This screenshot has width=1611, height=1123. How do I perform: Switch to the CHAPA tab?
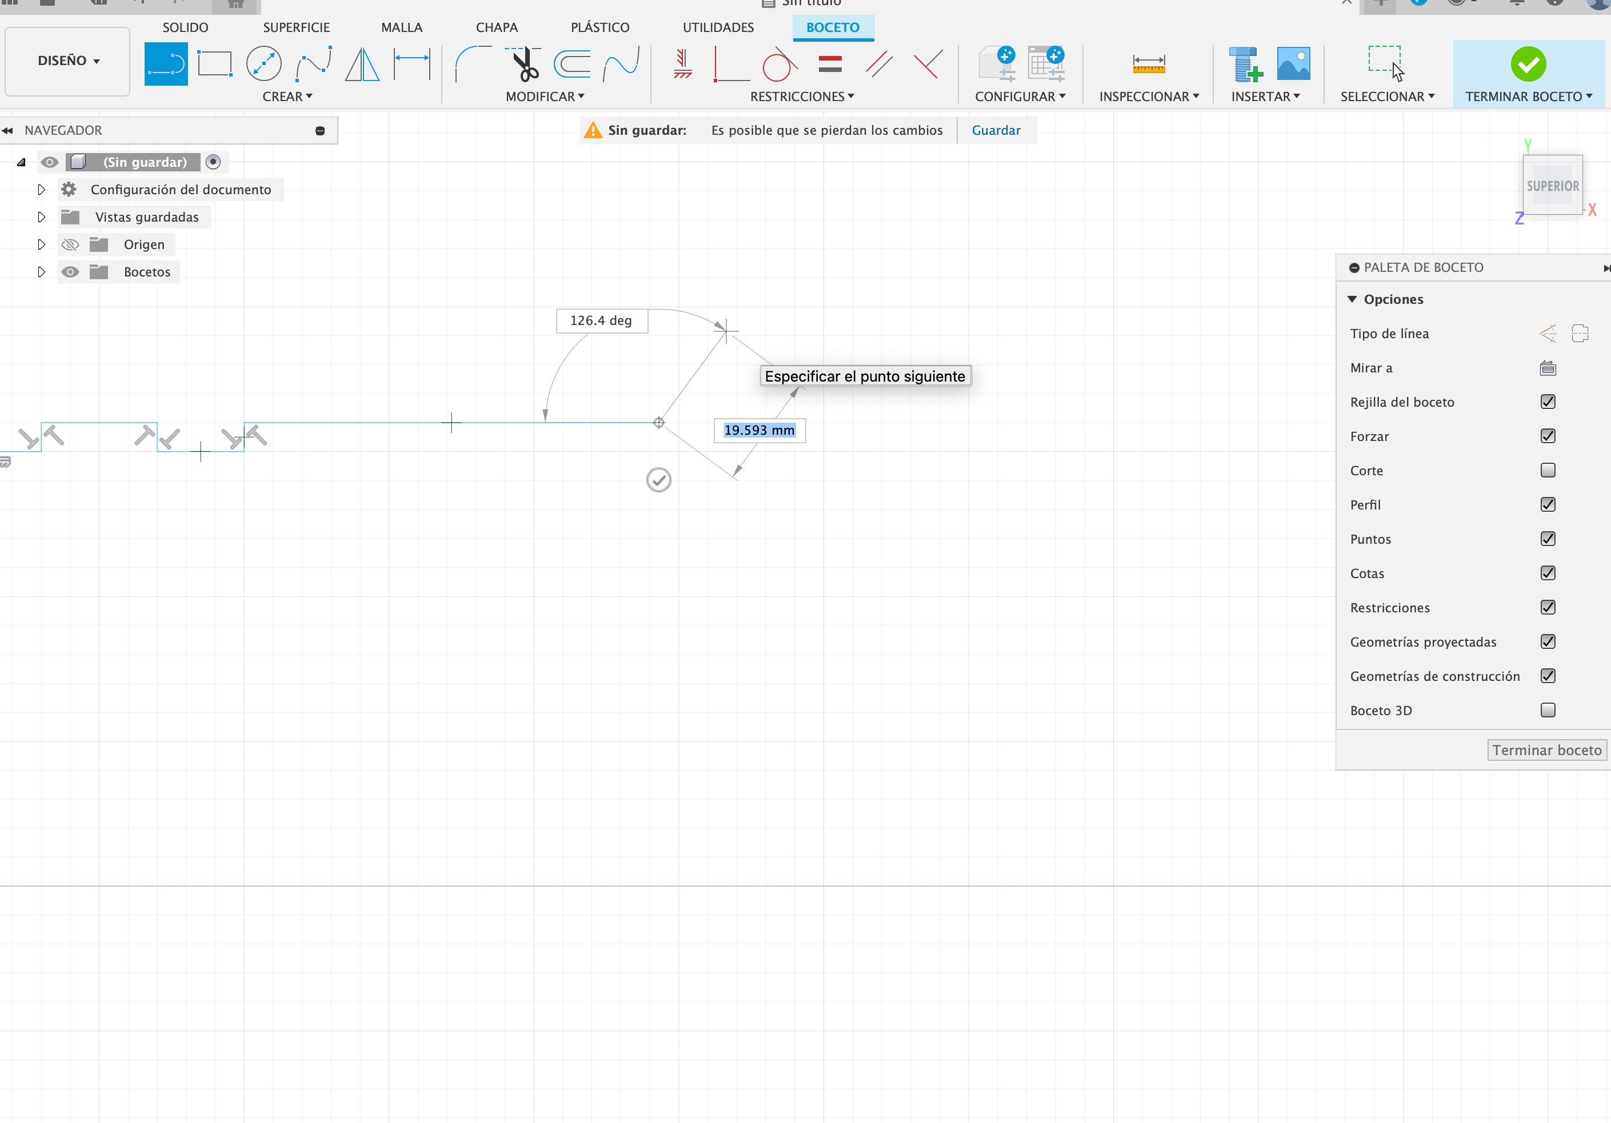[497, 27]
